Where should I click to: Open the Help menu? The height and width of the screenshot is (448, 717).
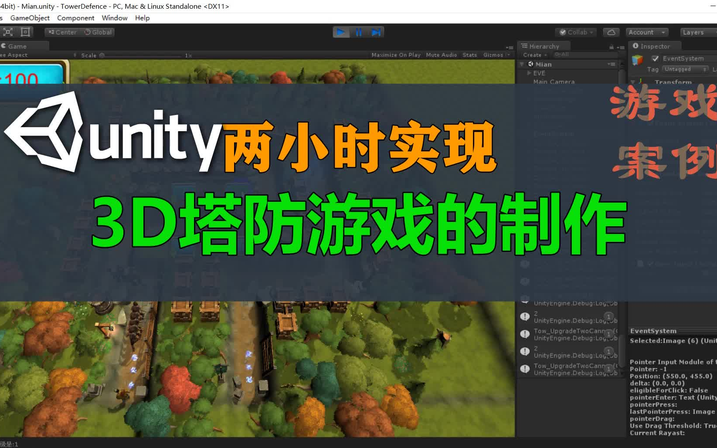click(x=142, y=18)
